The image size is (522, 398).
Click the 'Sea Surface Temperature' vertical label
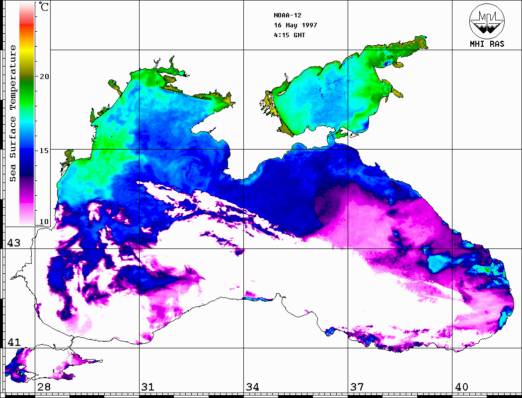(12, 114)
